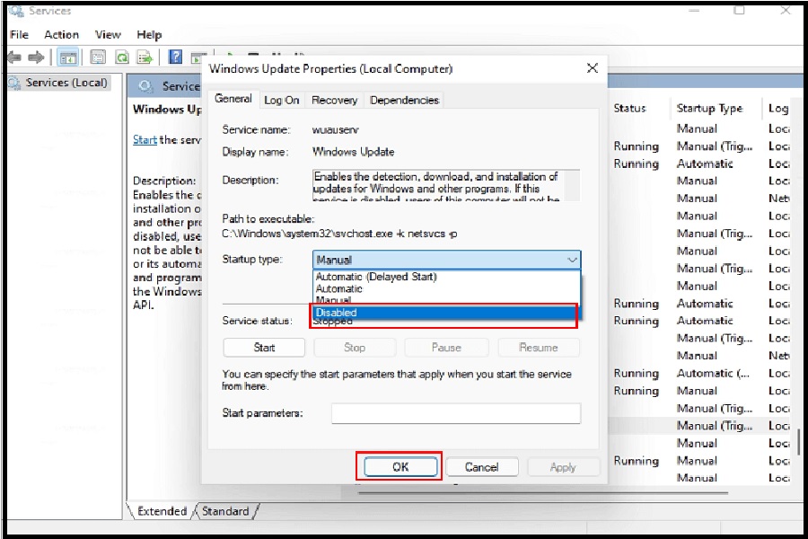
Task: Click the Start the service link
Action: pyautogui.click(x=145, y=140)
